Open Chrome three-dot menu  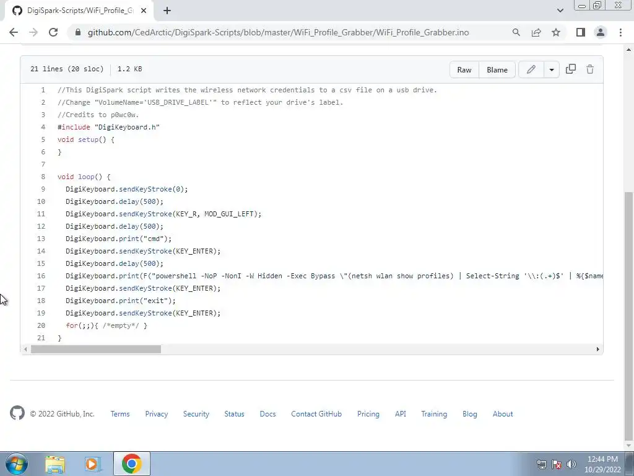tap(620, 32)
